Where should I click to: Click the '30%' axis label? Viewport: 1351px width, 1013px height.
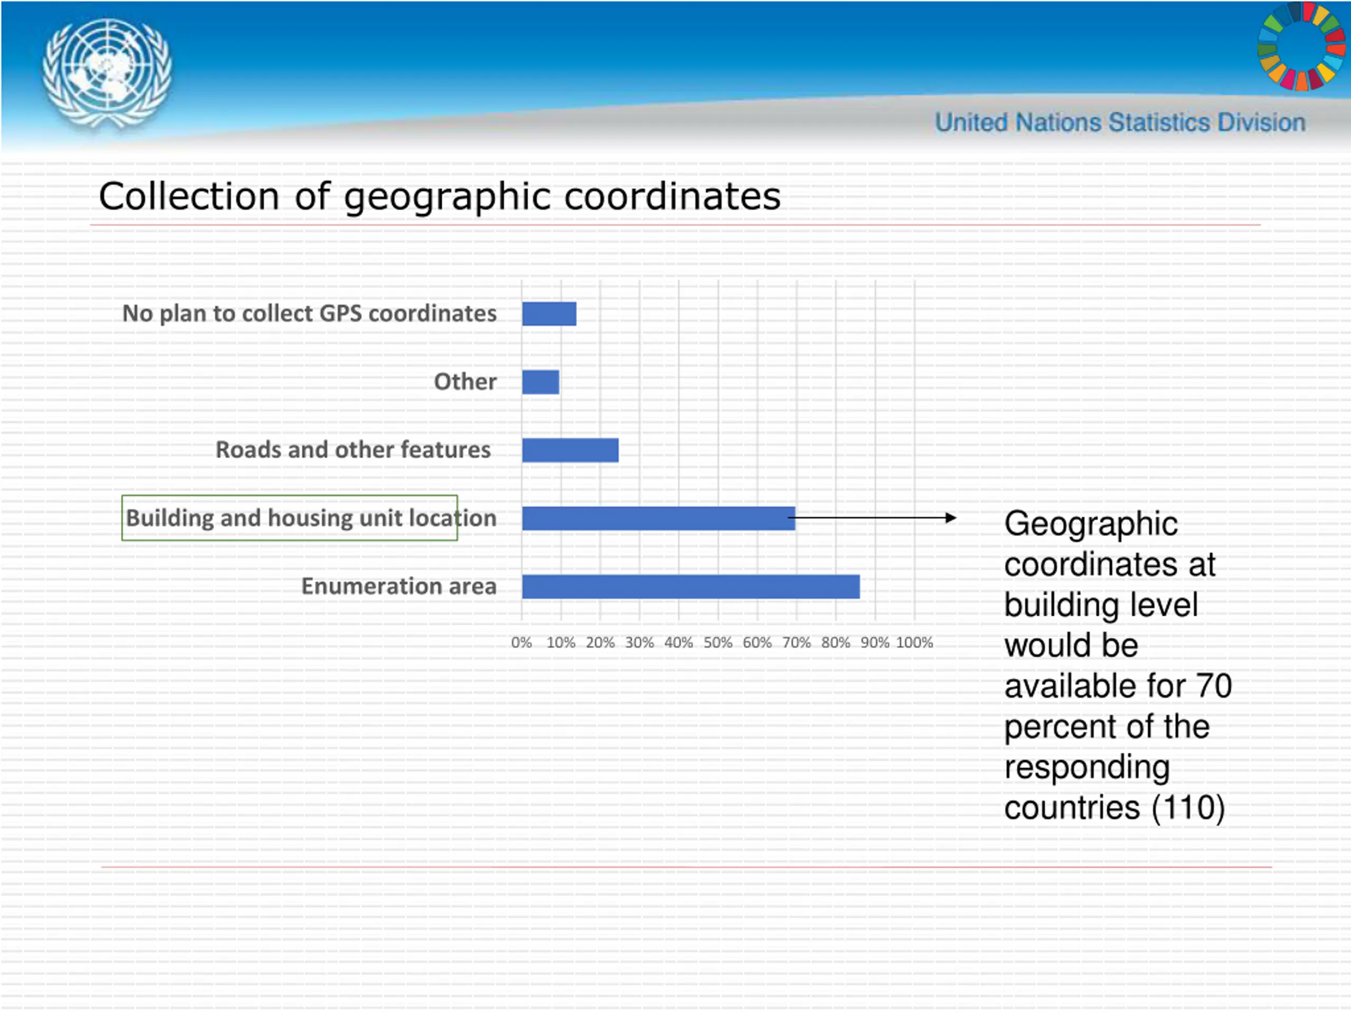(640, 643)
